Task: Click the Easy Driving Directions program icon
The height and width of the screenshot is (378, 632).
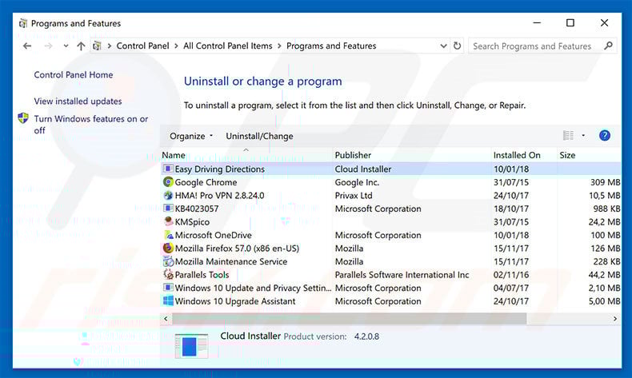Action: [x=168, y=169]
